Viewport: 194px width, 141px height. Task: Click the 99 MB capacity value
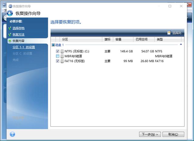[x=128, y=61]
